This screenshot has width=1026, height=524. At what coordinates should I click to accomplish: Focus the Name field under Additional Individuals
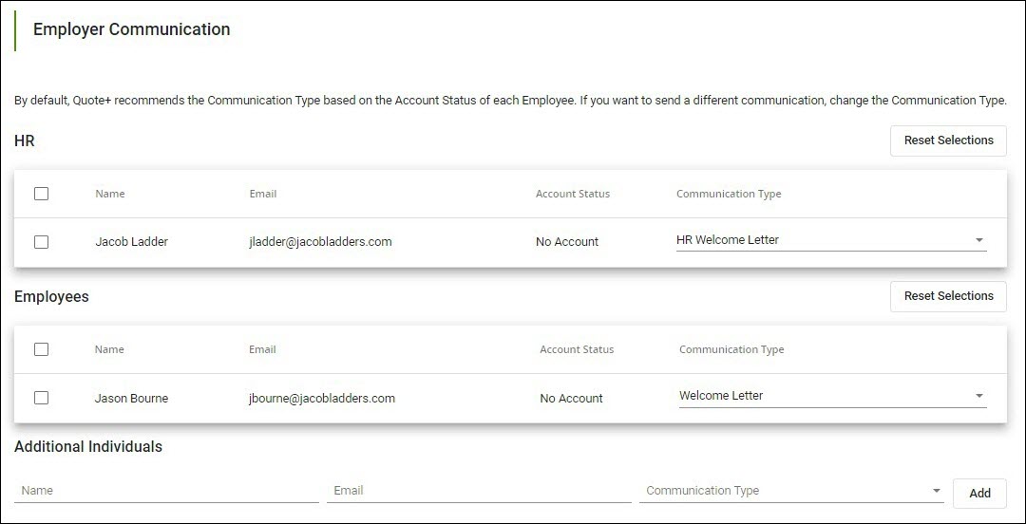click(x=166, y=491)
